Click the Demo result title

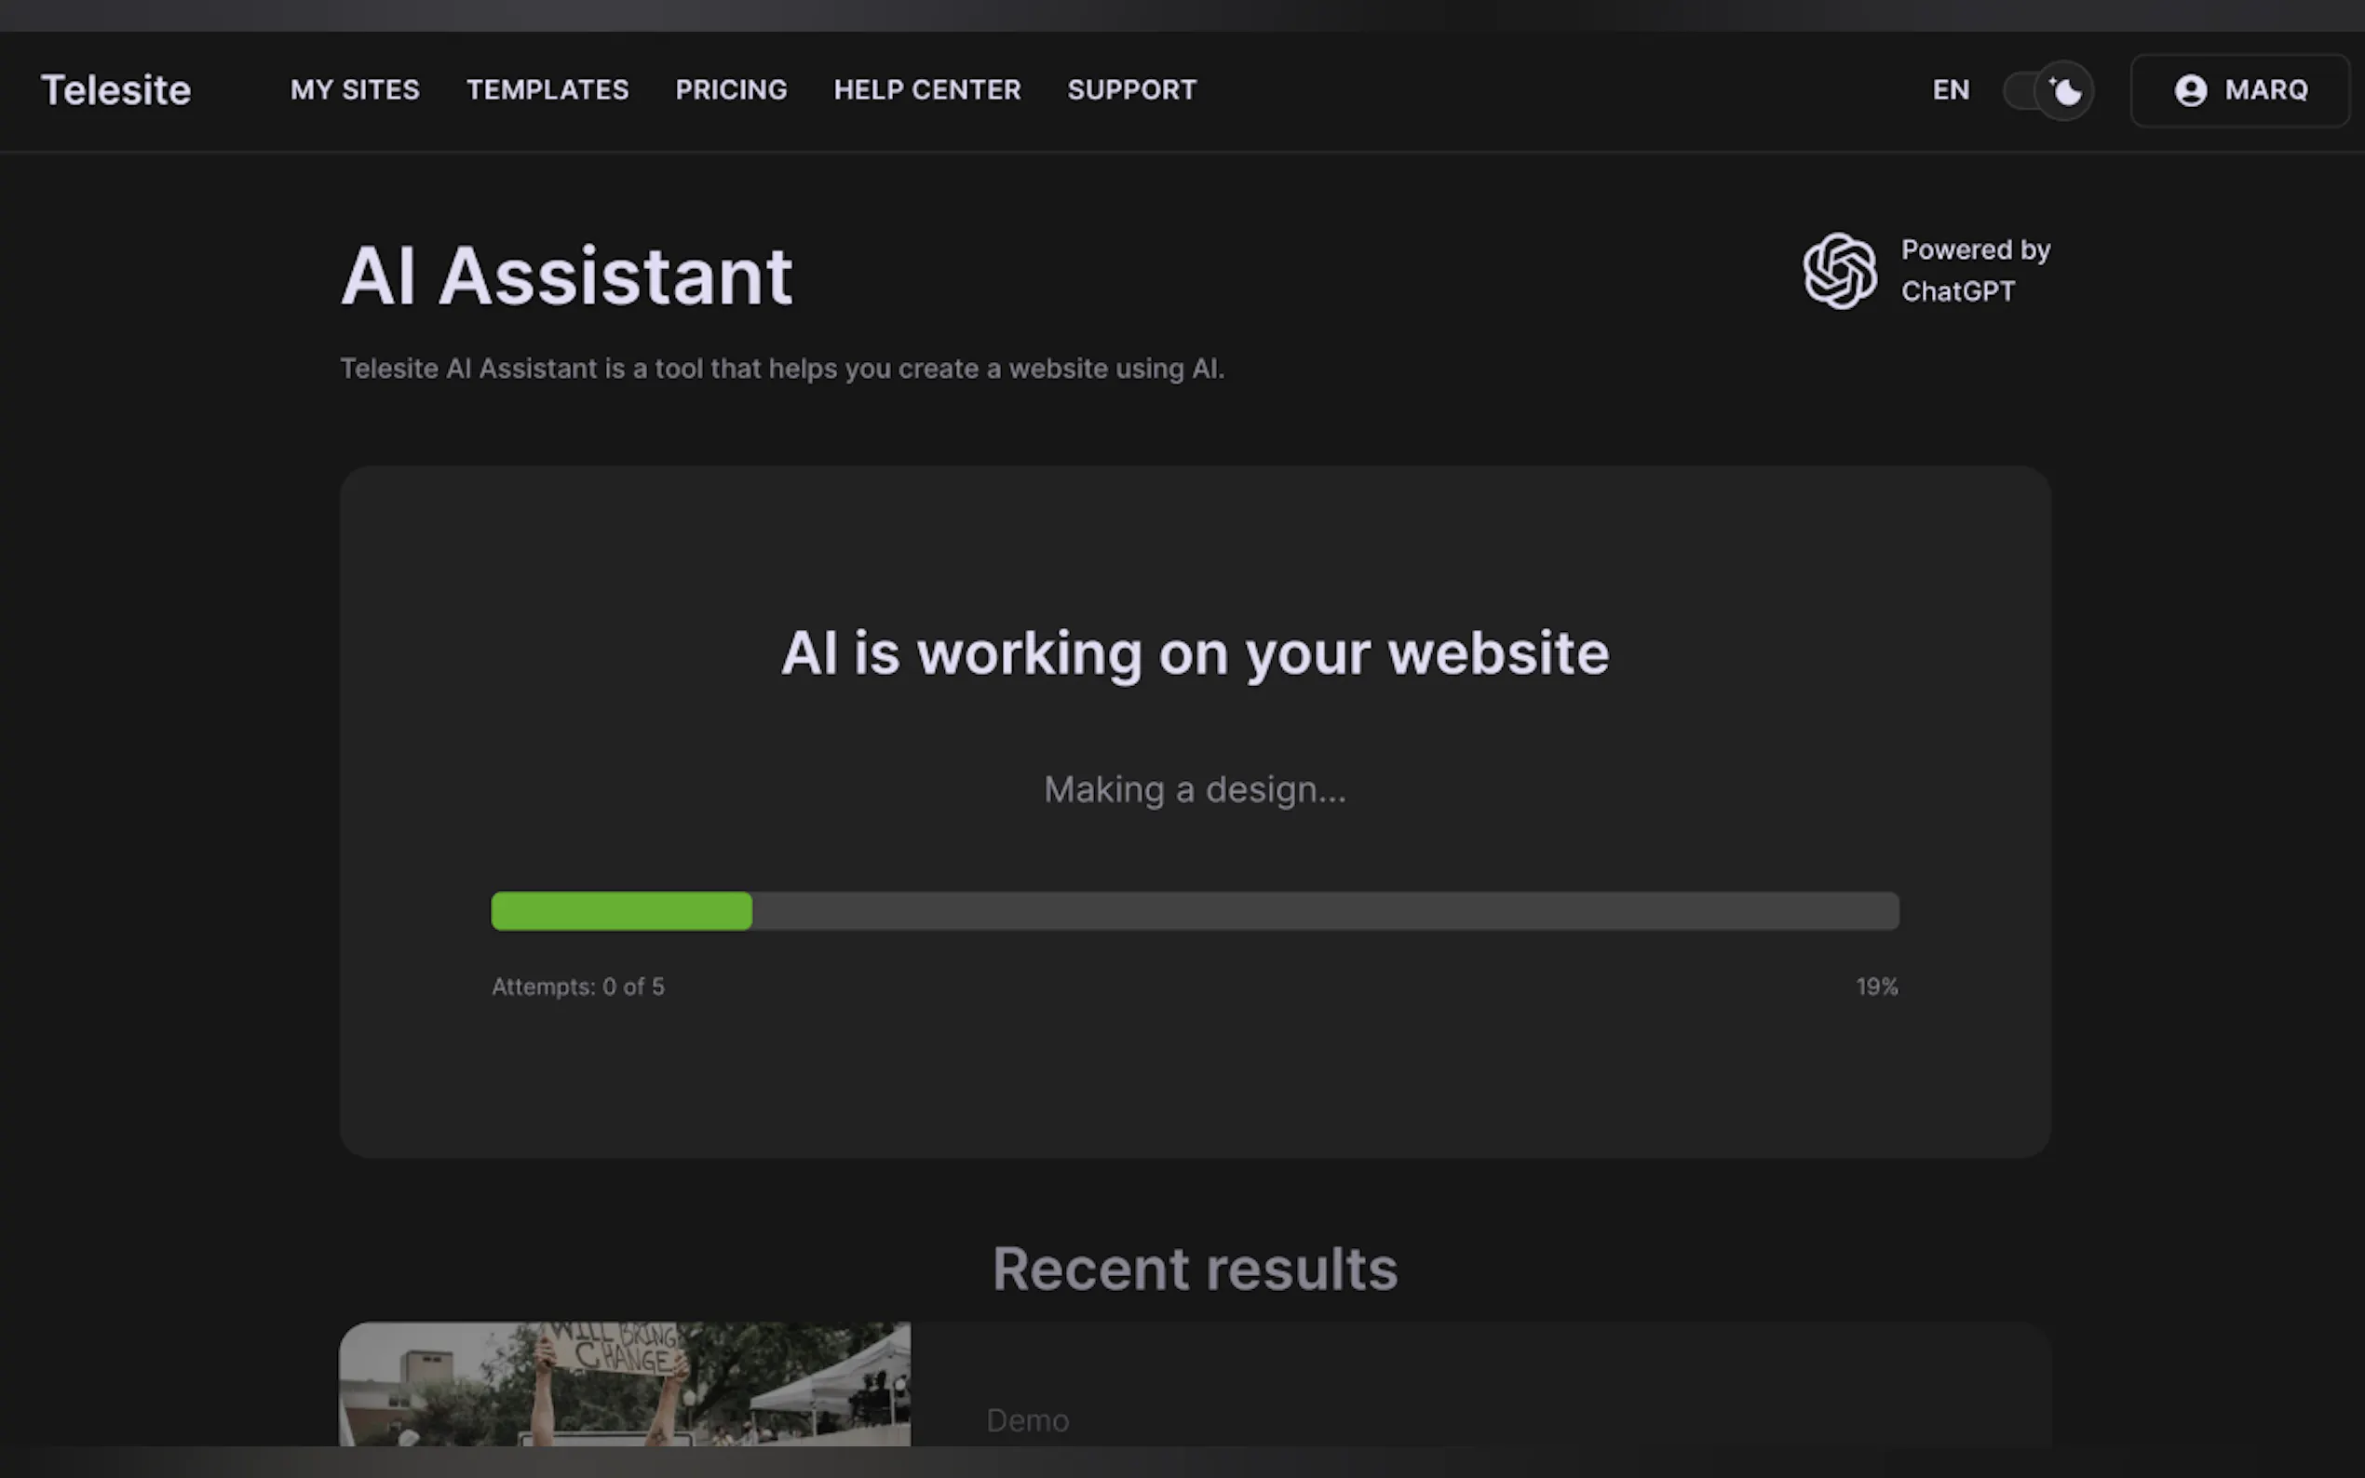[x=1027, y=1419]
